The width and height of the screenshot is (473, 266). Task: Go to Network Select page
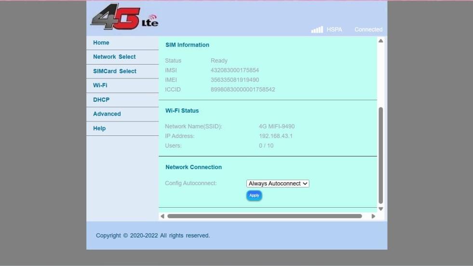tap(114, 57)
